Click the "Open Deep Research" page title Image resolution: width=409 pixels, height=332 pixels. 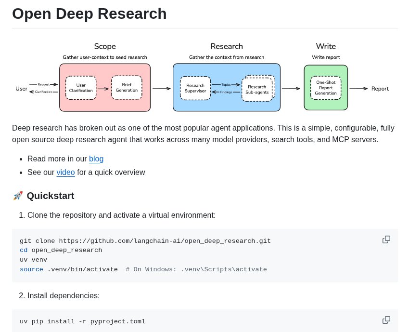click(x=89, y=13)
